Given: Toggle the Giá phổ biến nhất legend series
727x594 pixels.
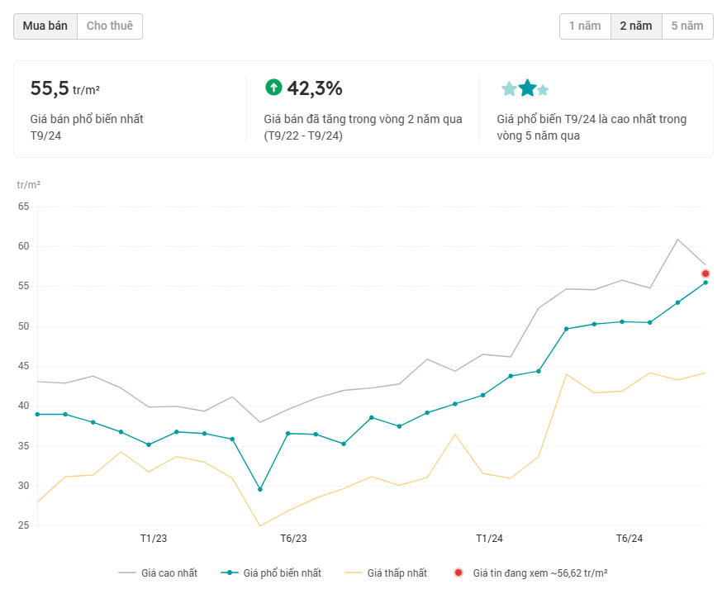Looking at the screenshot, I should (272, 573).
